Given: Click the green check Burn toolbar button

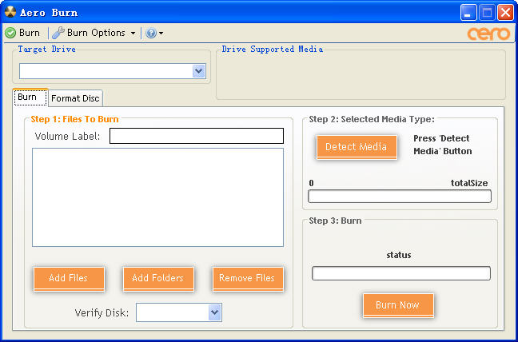Looking at the screenshot, I should tap(22, 33).
